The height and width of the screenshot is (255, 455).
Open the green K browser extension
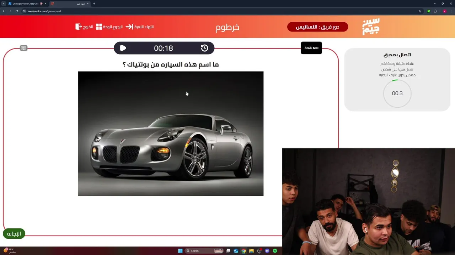429,11
